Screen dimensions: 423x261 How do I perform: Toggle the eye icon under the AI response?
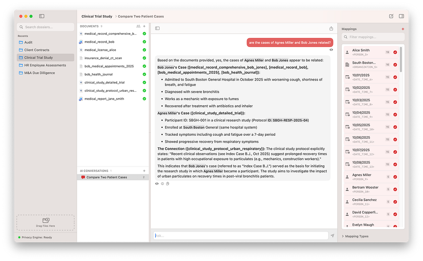click(157, 184)
